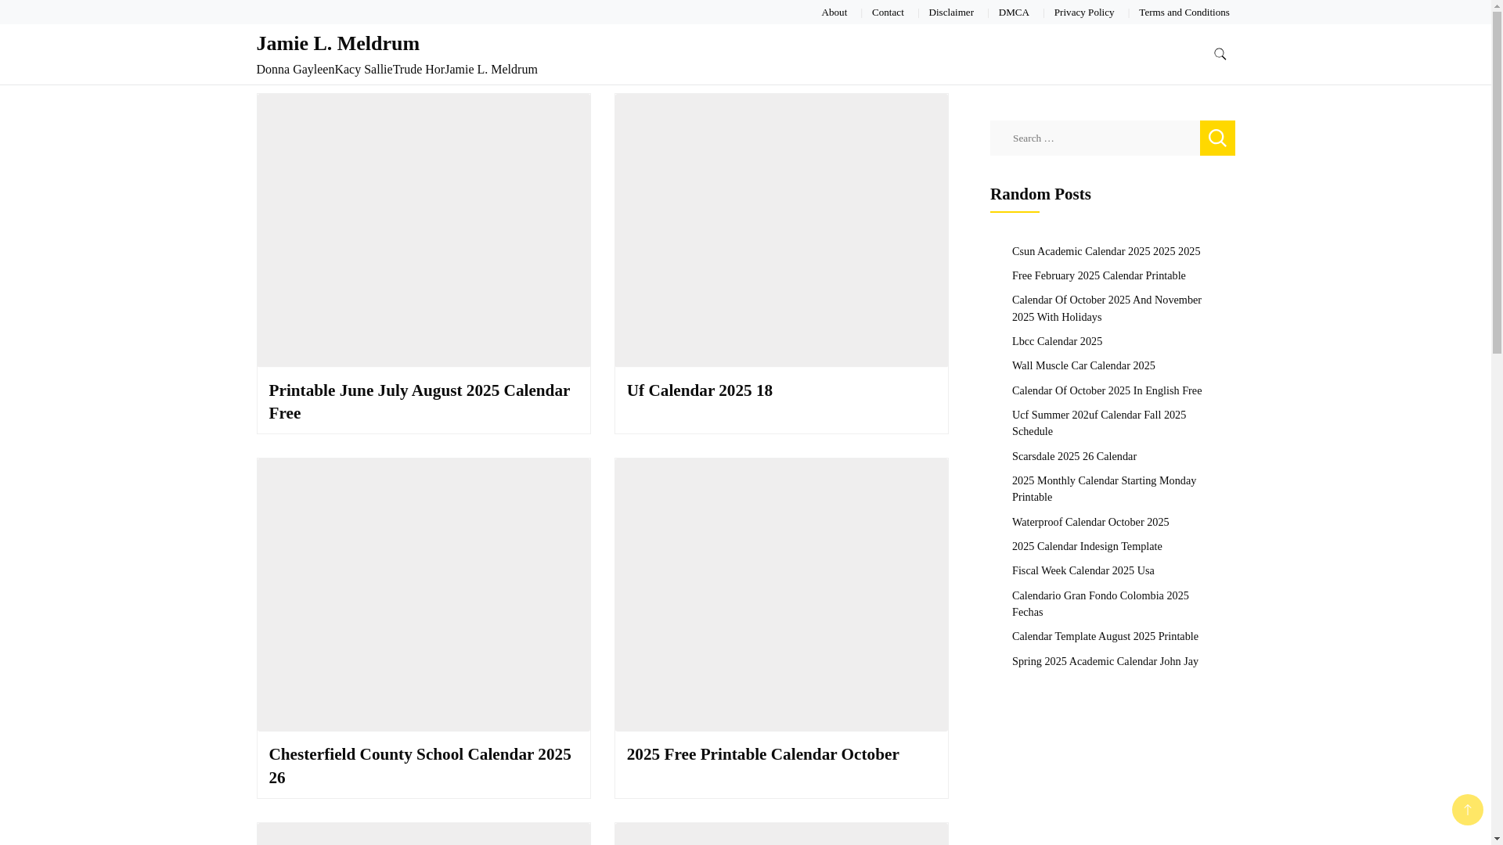Open 2025 Monthly Calendar Starting Monday Printable
The width and height of the screenshot is (1503, 845).
(1104, 488)
